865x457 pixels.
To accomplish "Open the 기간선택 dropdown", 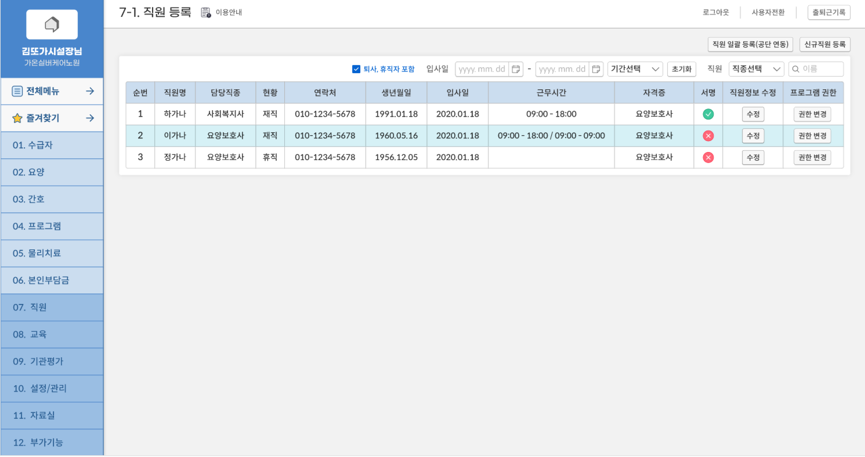I will [635, 69].
